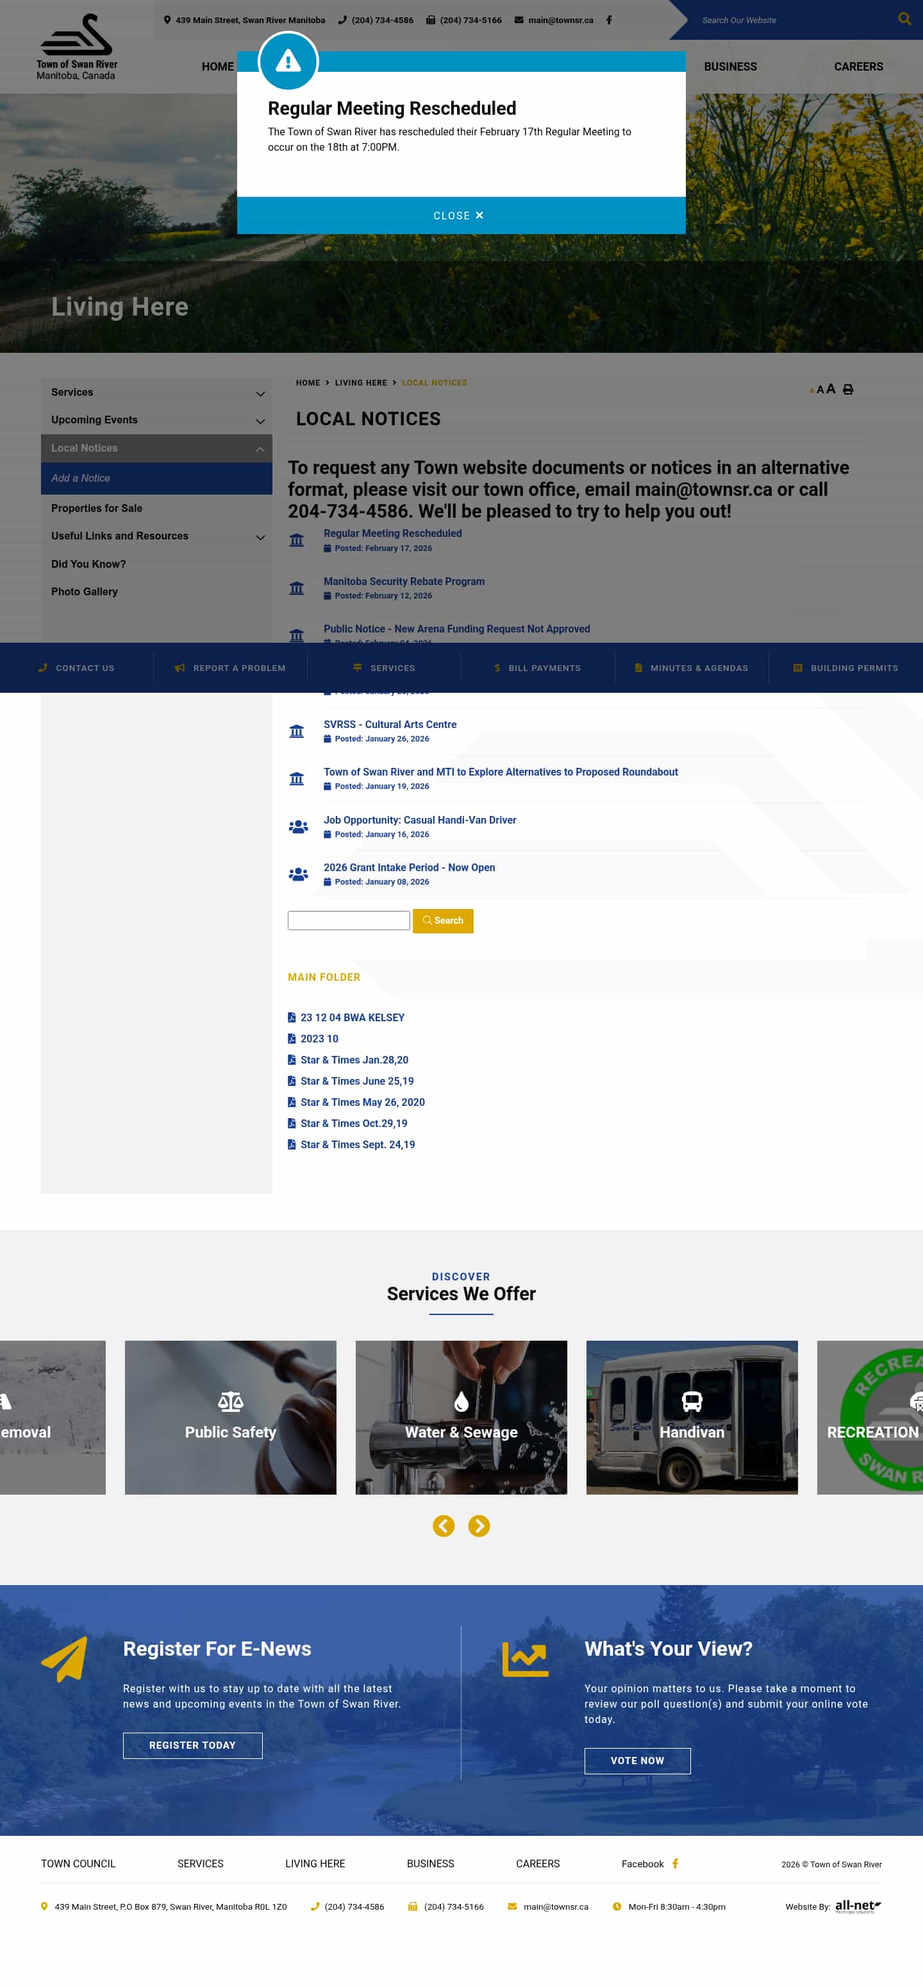Viewport: 923px width, 1986px height.
Task: Open REPORT A PROBLEM quick link
Action: [x=230, y=668]
